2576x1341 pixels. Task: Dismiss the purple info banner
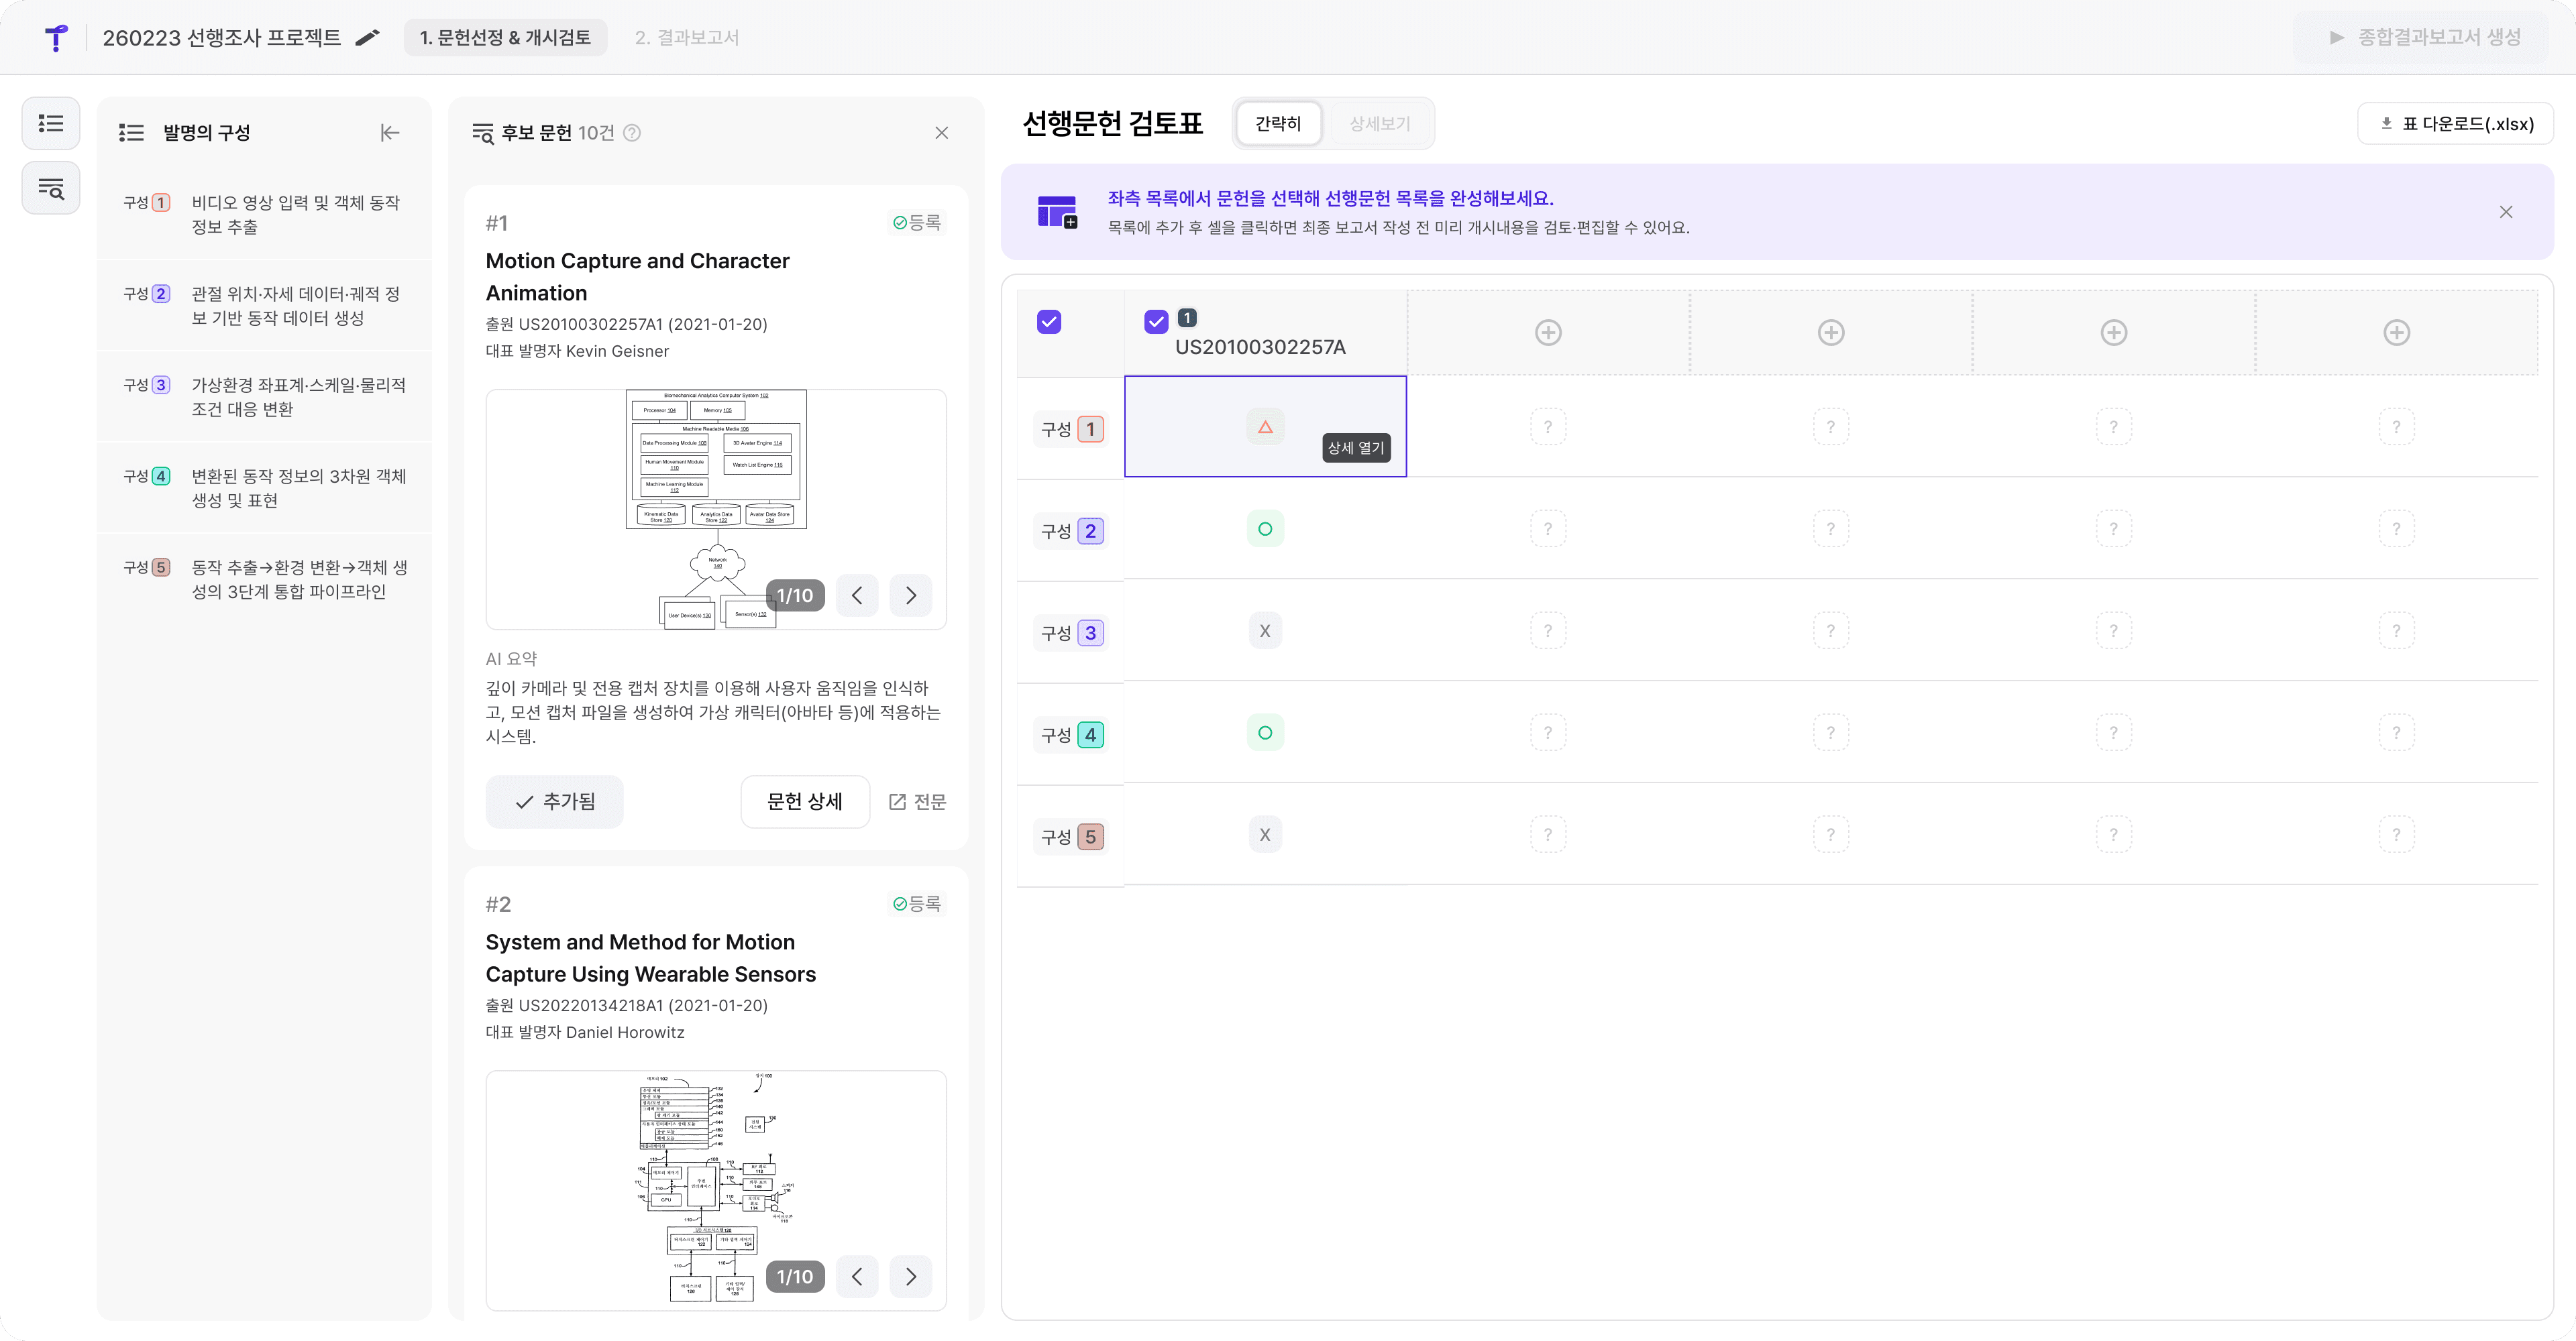click(2505, 212)
